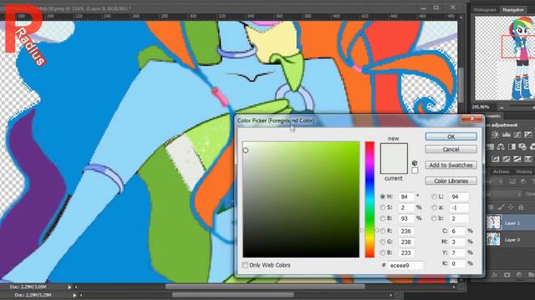Click the web-safe color cube warning icon
Screen dimensions: 535x300
point(415,163)
